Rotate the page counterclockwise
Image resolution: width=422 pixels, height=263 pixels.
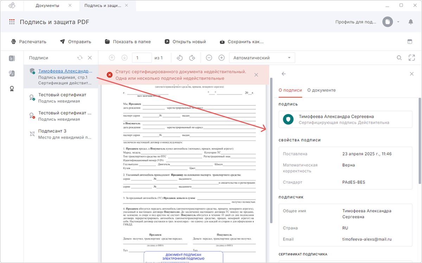179,58
